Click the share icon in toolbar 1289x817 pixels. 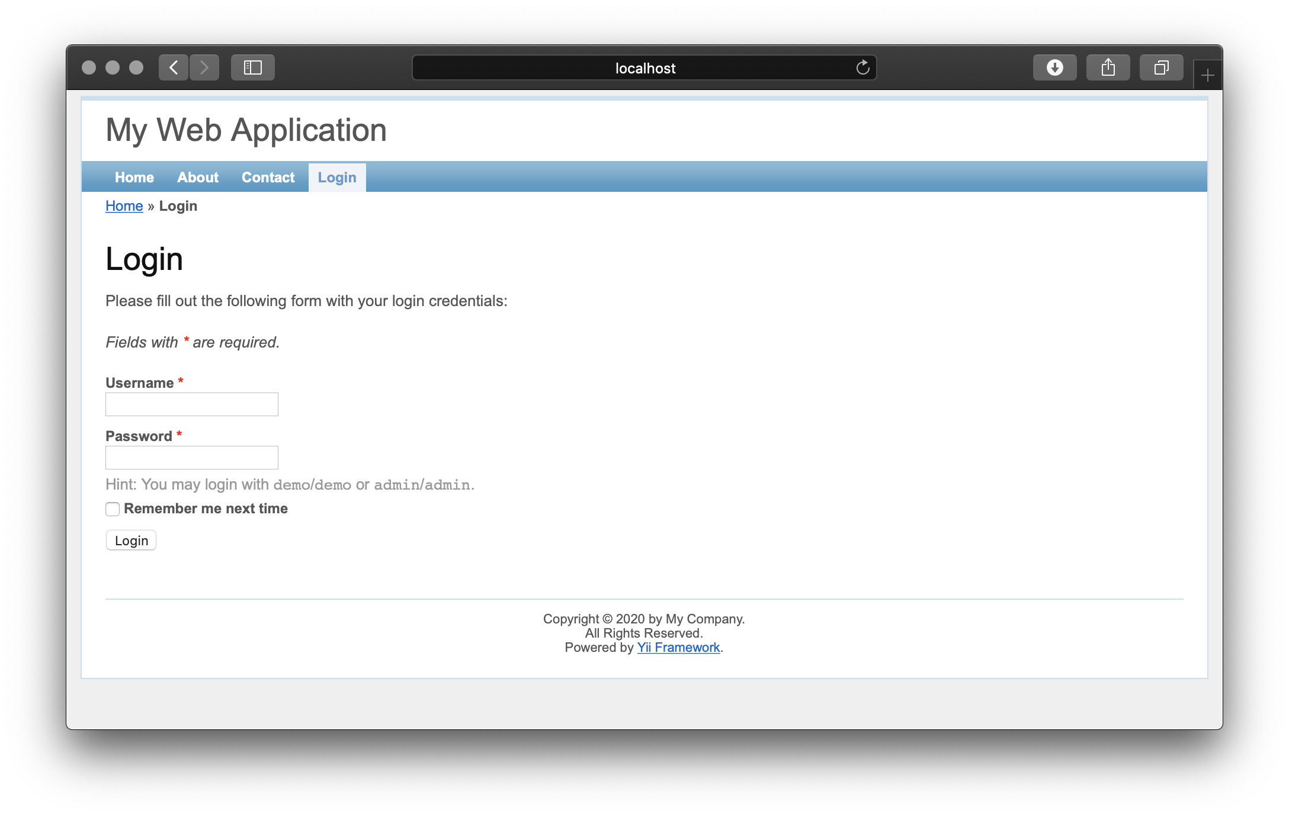(1108, 67)
